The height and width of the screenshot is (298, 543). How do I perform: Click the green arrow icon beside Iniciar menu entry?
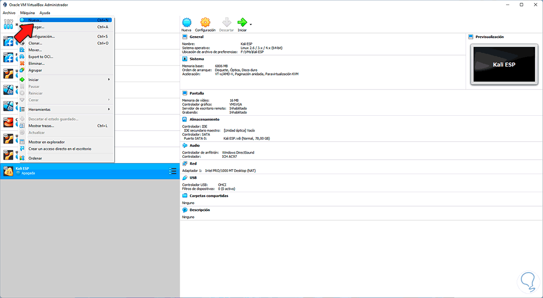click(22, 80)
